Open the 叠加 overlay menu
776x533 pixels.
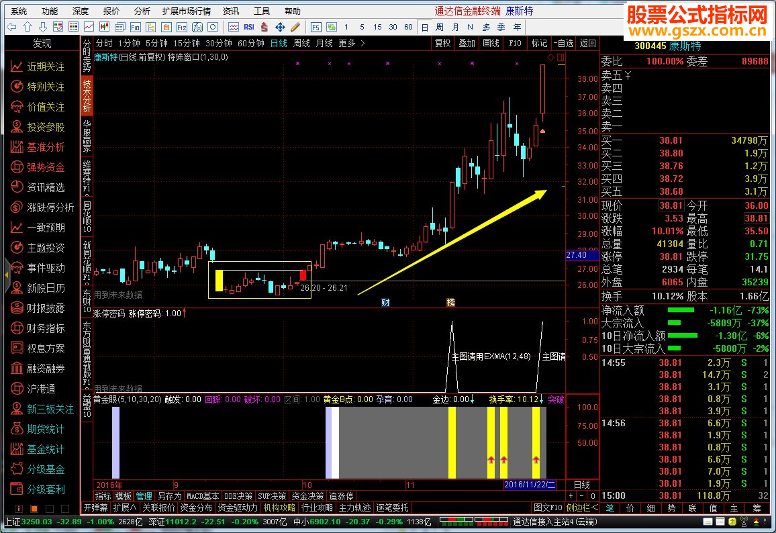coord(467,43)
